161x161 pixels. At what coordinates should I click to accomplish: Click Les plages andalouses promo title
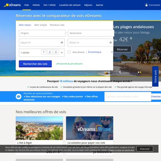point(133,27)
